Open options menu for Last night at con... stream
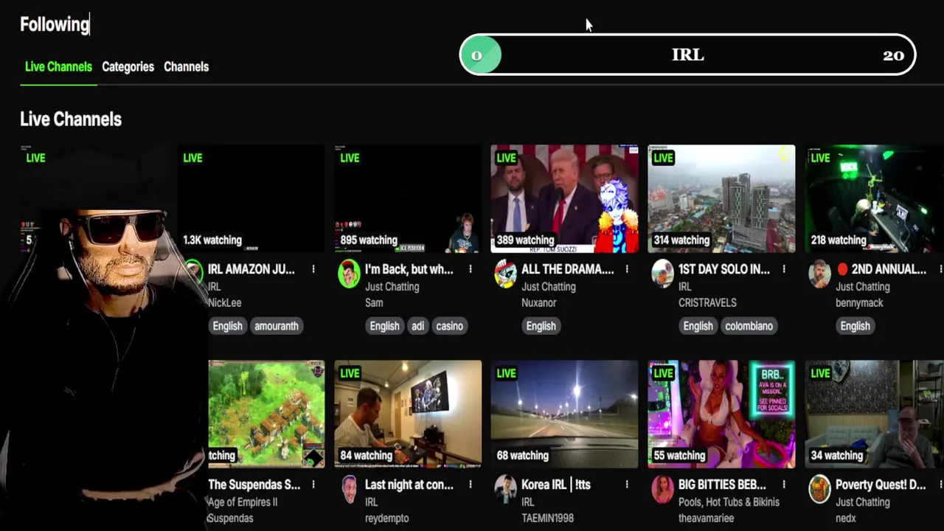944x531 pixels. 471,485
